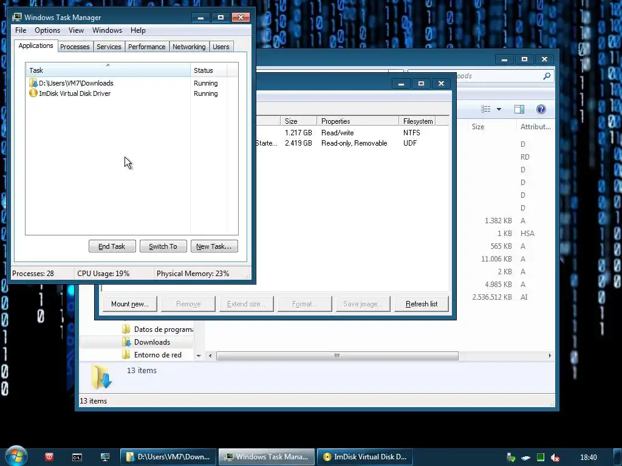Toggle the preview pane icon in Explorer
This screenshot has width=622, height=466.
click(519, 109)
